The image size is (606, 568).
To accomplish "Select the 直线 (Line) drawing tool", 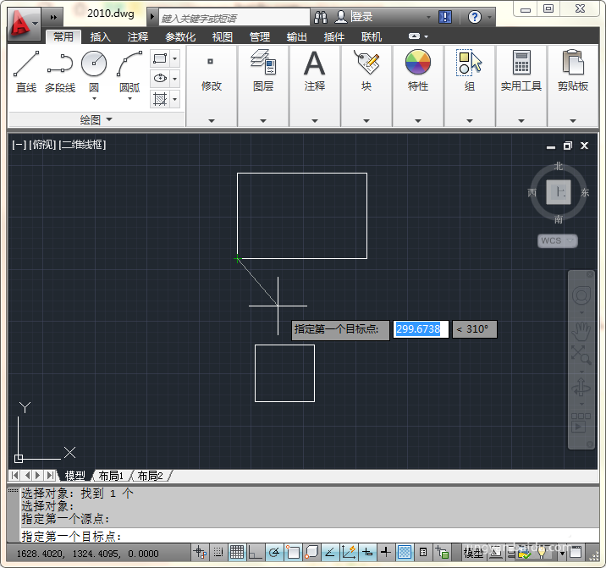I will point(26,72).
